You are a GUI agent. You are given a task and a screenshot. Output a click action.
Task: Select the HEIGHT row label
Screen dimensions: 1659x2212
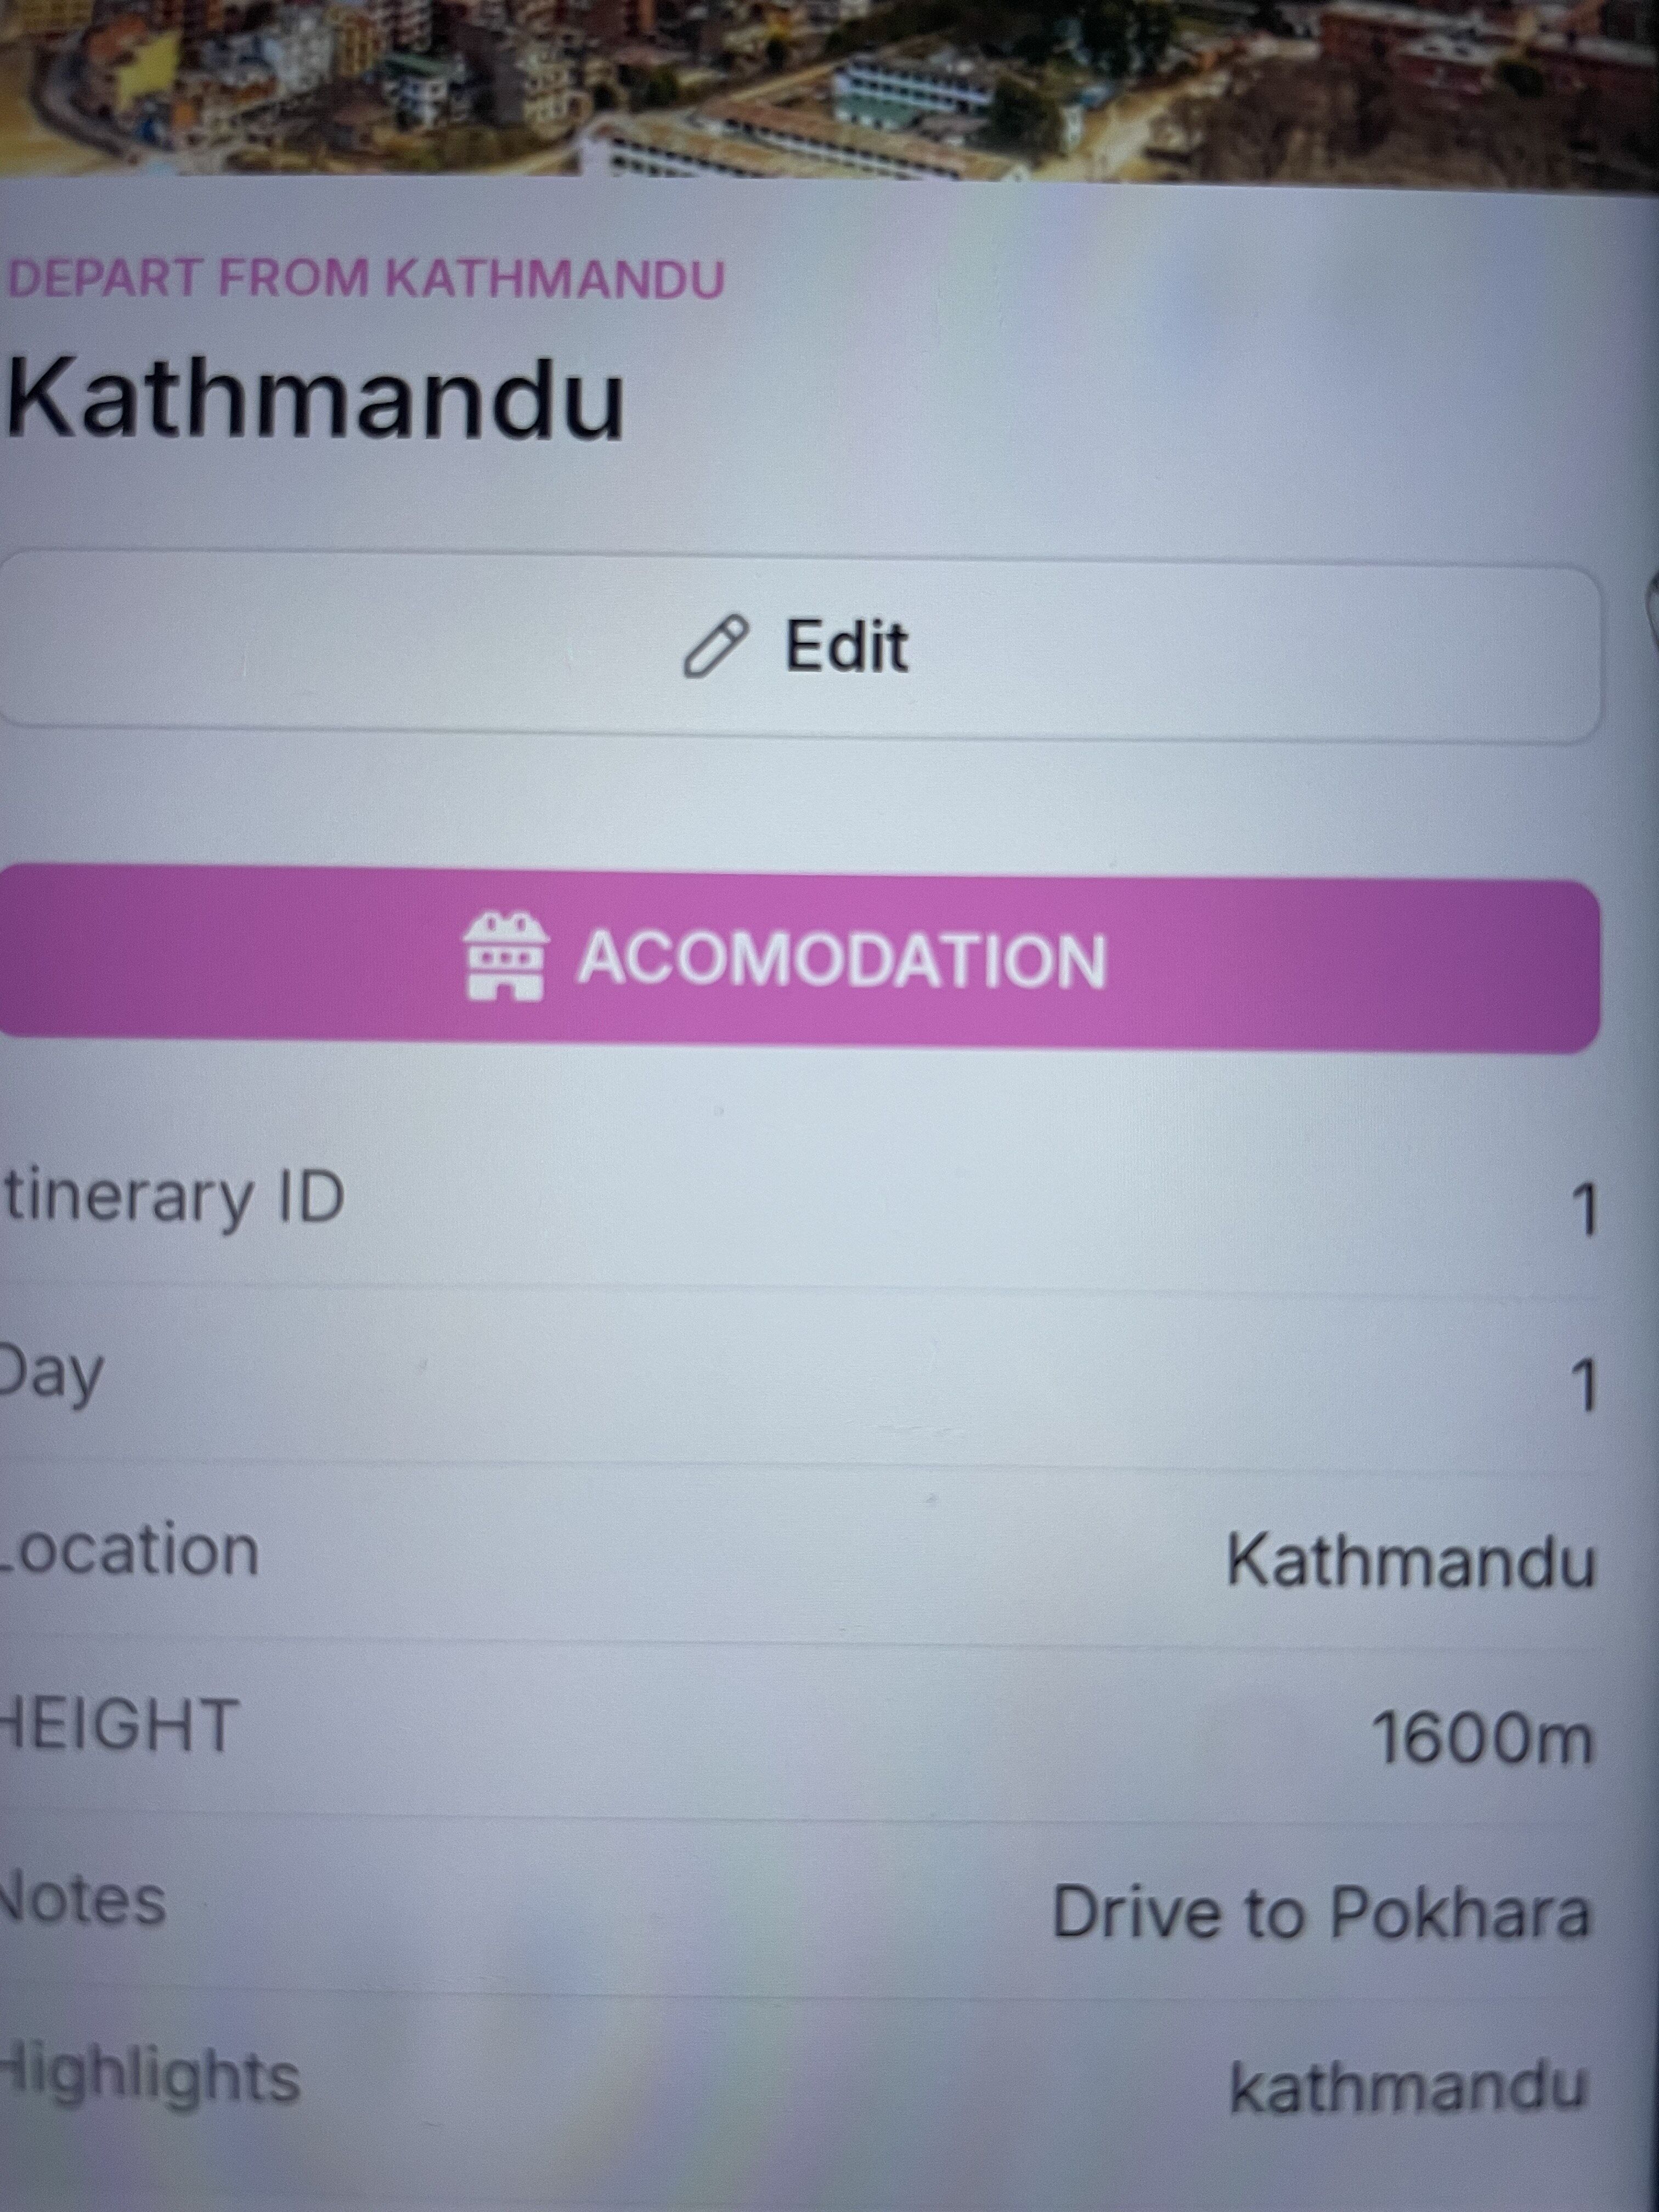point(118,1726)
